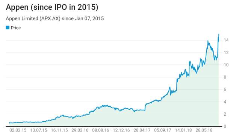233x136 pixels.
Task: Click the 10 price axis value
Action: click(x=226, y=65)
